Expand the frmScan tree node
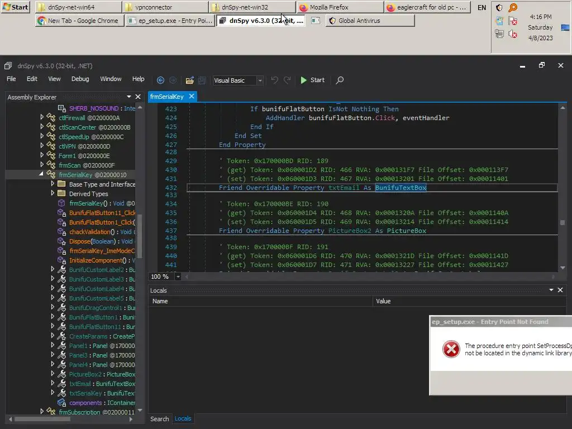The image size is (572, 429). 42,164
